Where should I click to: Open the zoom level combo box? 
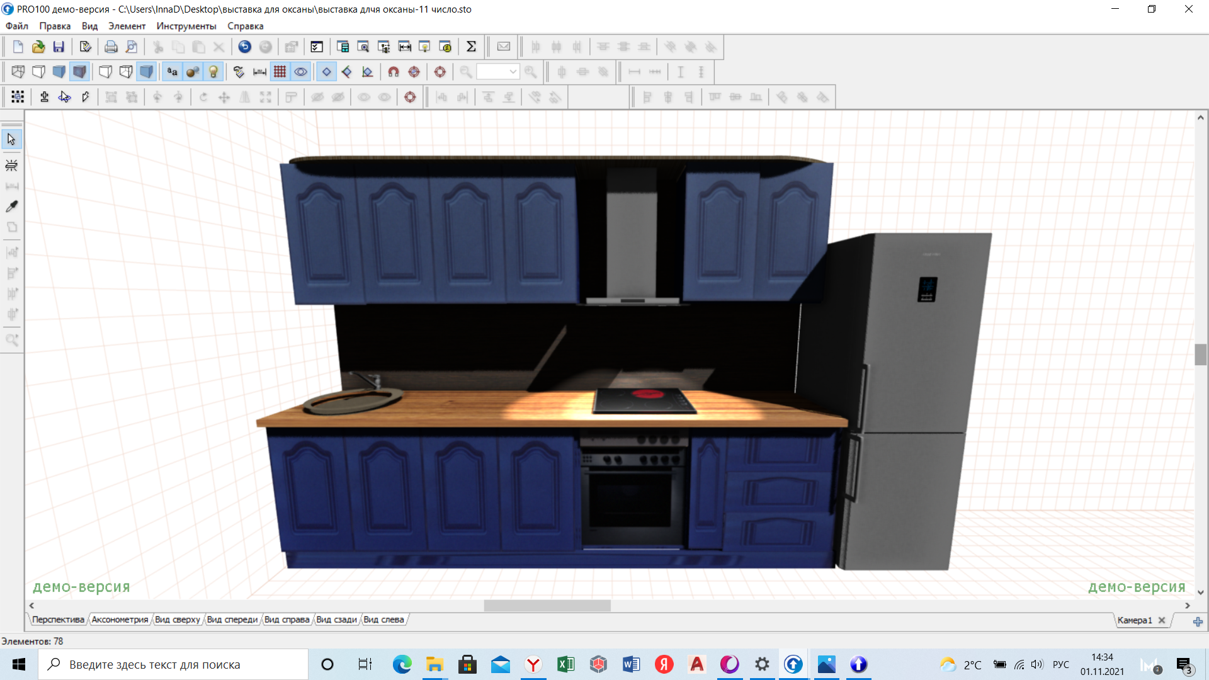point(497,72)
